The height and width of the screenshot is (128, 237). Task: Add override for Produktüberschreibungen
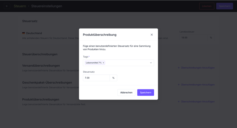coord(196,102)
